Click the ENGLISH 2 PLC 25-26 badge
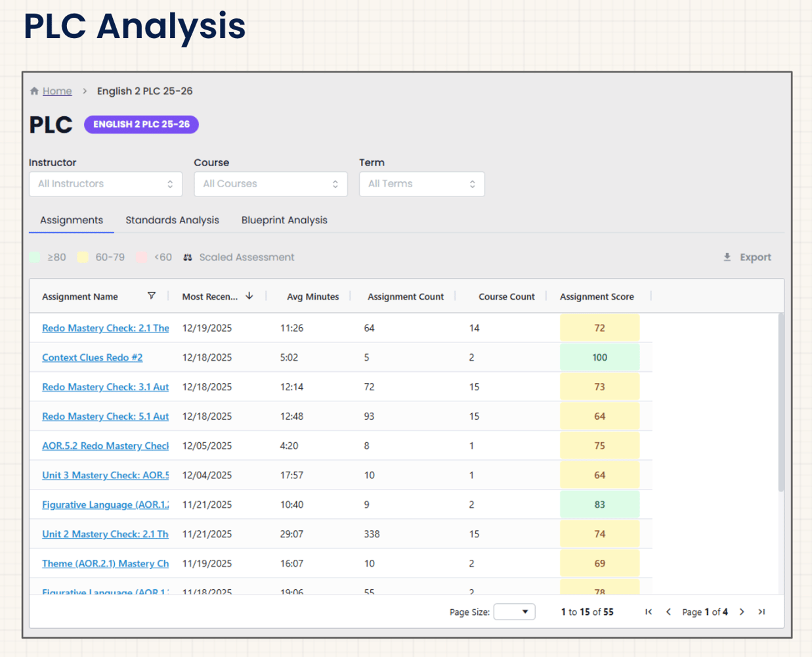Screen dimensions: 812x657 click(x=141, y=124)
